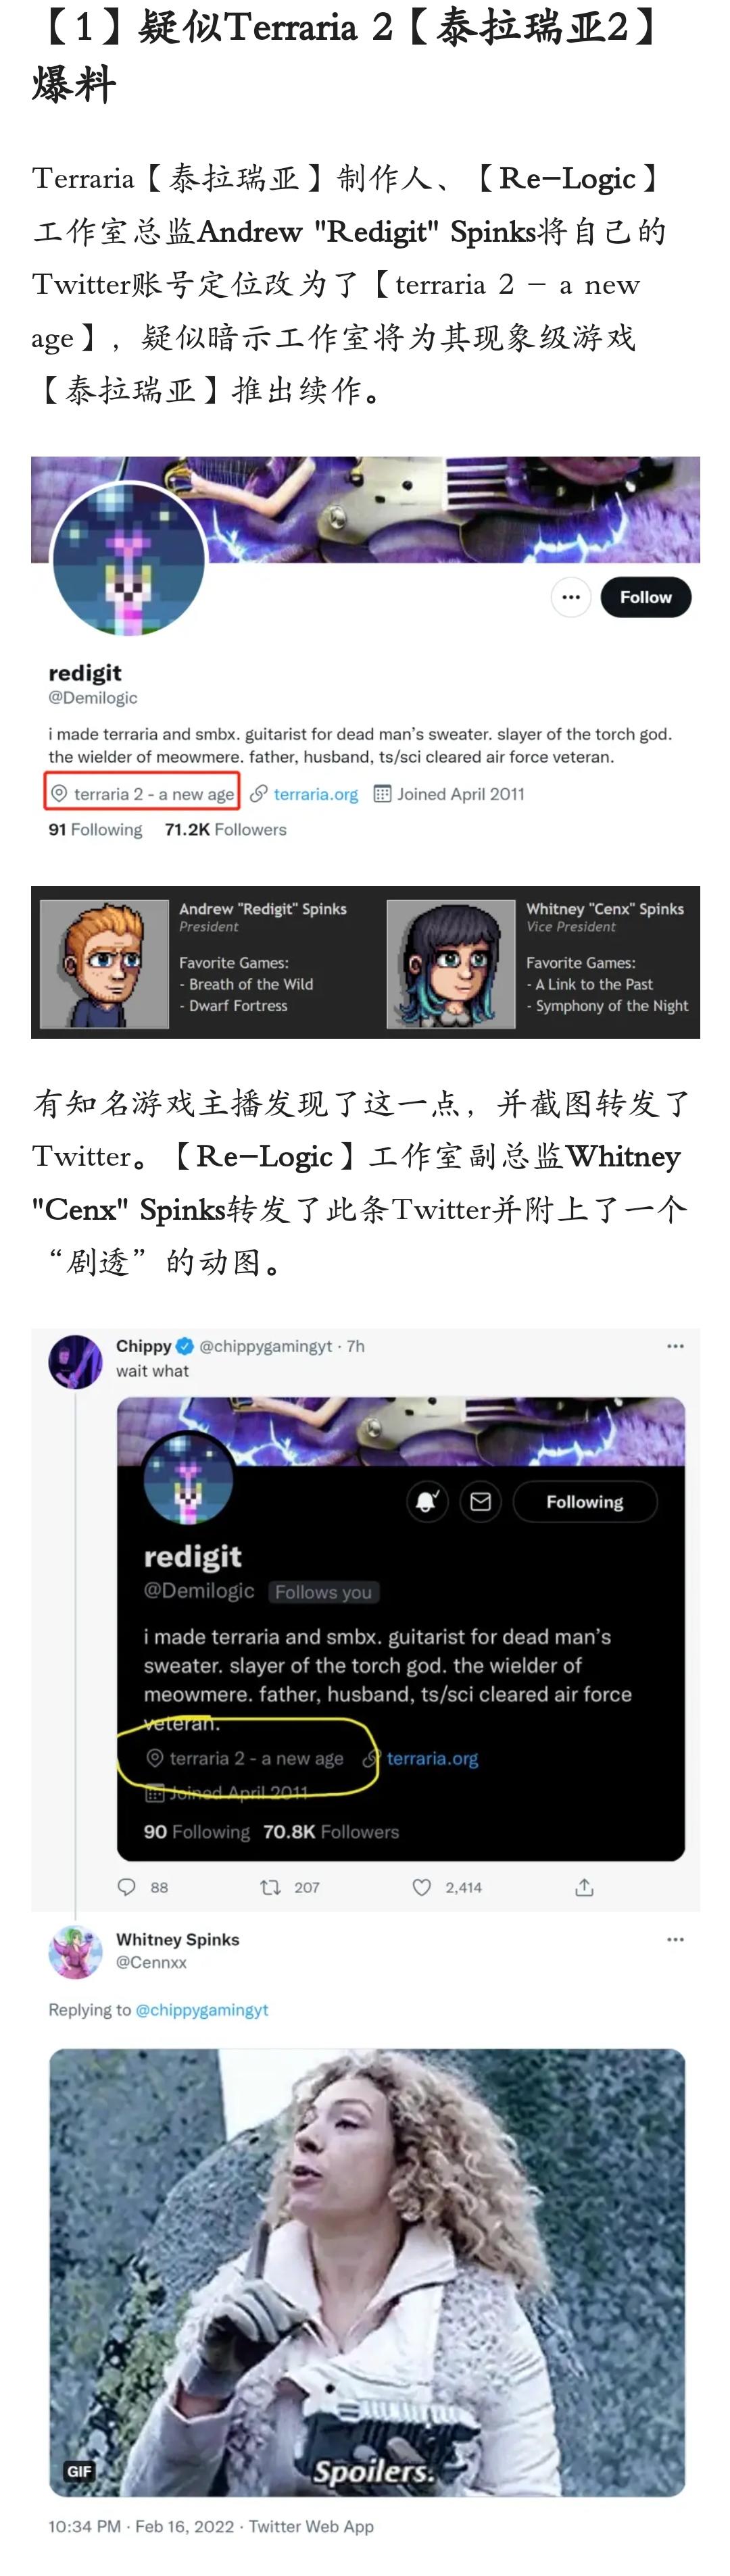Click the location pin icon next to terraria 2
Screen dimensions: 730x2576
(x=59, y=794)
